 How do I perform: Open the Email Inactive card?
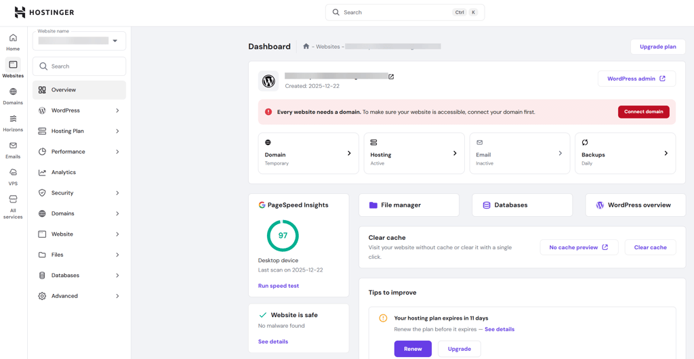pos(520,153)
